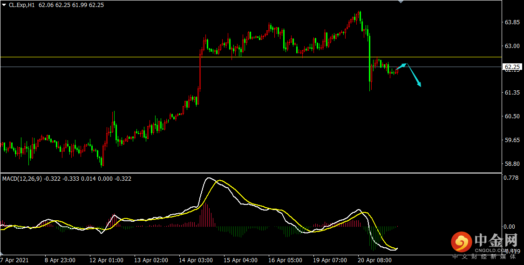This screenshot has height=265, width=524.
Task: Click the MACD(12,26,9) indicator label
Action: point(22,179)
